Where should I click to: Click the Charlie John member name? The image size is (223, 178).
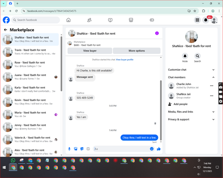184,84
